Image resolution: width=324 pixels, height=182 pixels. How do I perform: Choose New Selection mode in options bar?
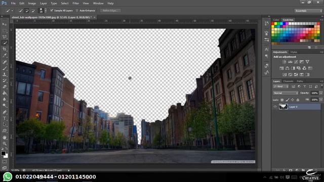click(x=20, y=11)
